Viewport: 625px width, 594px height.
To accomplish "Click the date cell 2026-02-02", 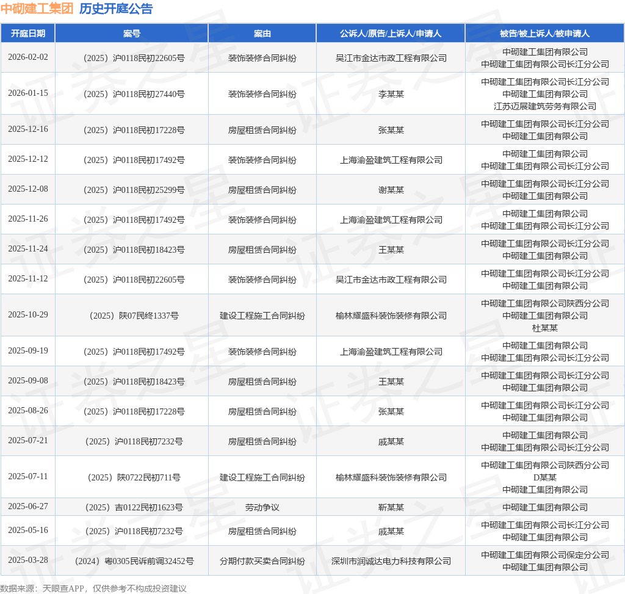I will pyautogui.click(x=28, y=57).
